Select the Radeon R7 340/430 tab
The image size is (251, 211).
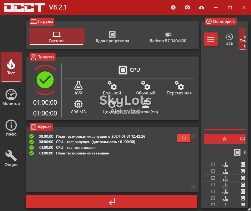pyautogui.click(x=168, y=37)
